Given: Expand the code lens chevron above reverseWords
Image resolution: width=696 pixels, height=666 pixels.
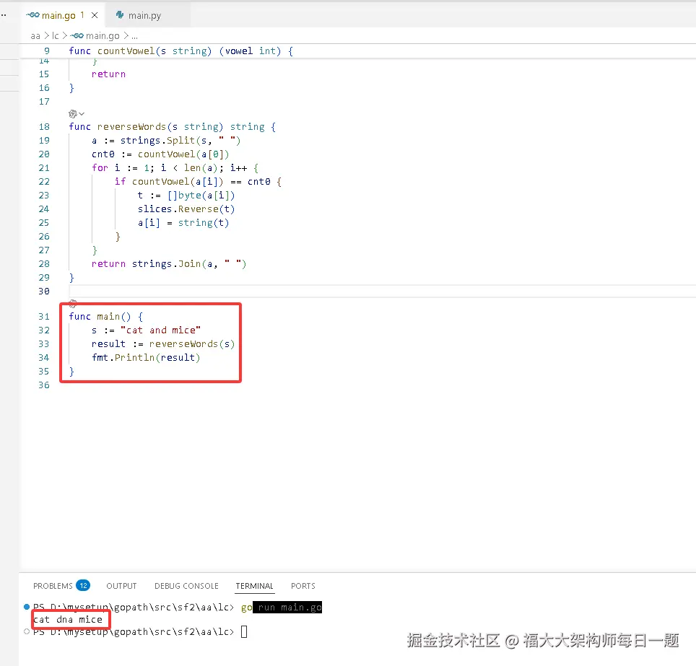Looking at the screenshot, I should click(82, 114).
